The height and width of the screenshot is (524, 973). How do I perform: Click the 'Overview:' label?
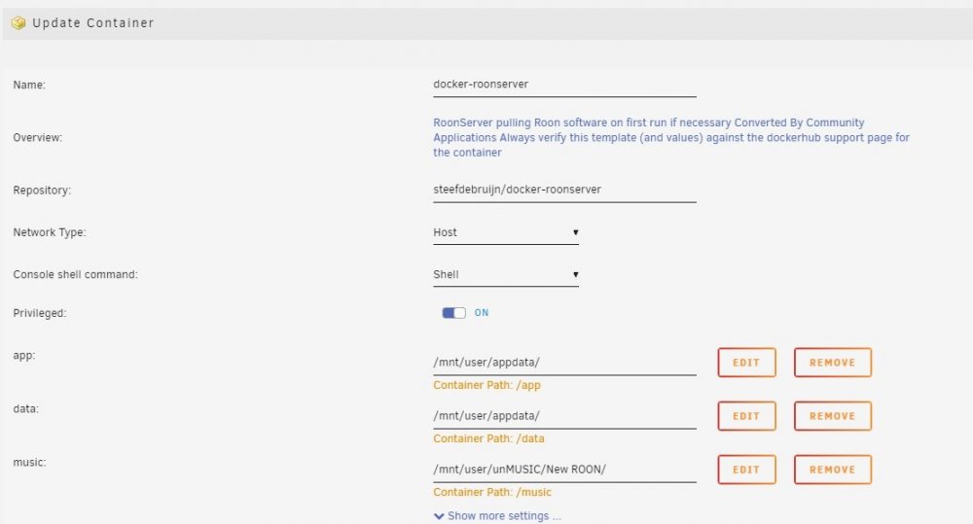pos(38,138)
